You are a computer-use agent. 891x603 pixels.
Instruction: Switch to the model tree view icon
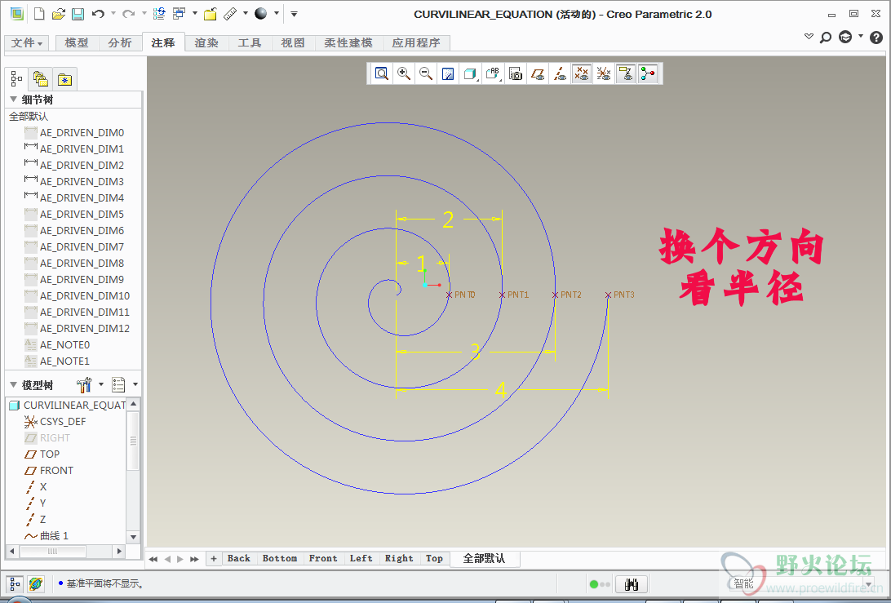[16, 78]
